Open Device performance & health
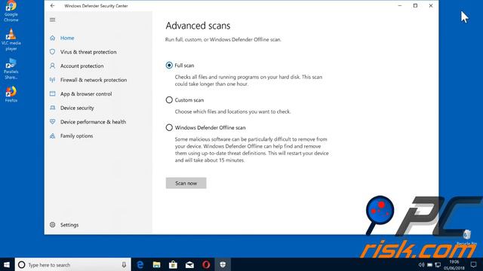Screen dimensions: 483x271 pos(93,122)
